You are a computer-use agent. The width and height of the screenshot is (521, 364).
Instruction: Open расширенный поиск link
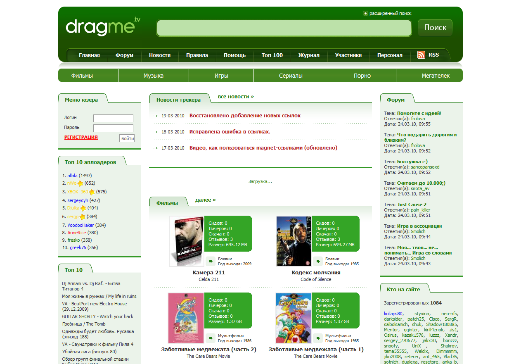click(390, 13)
